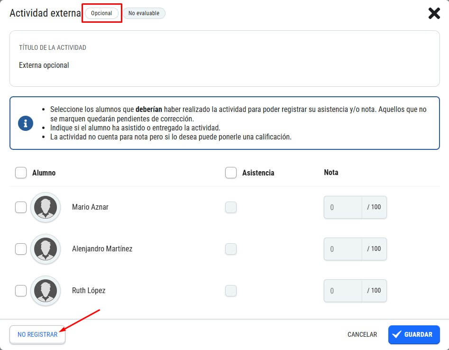Click Mario Aznar's avatar icon
The height and width of the screenshot is (350, 449).
pyautogui.click(x=46, y=207)
